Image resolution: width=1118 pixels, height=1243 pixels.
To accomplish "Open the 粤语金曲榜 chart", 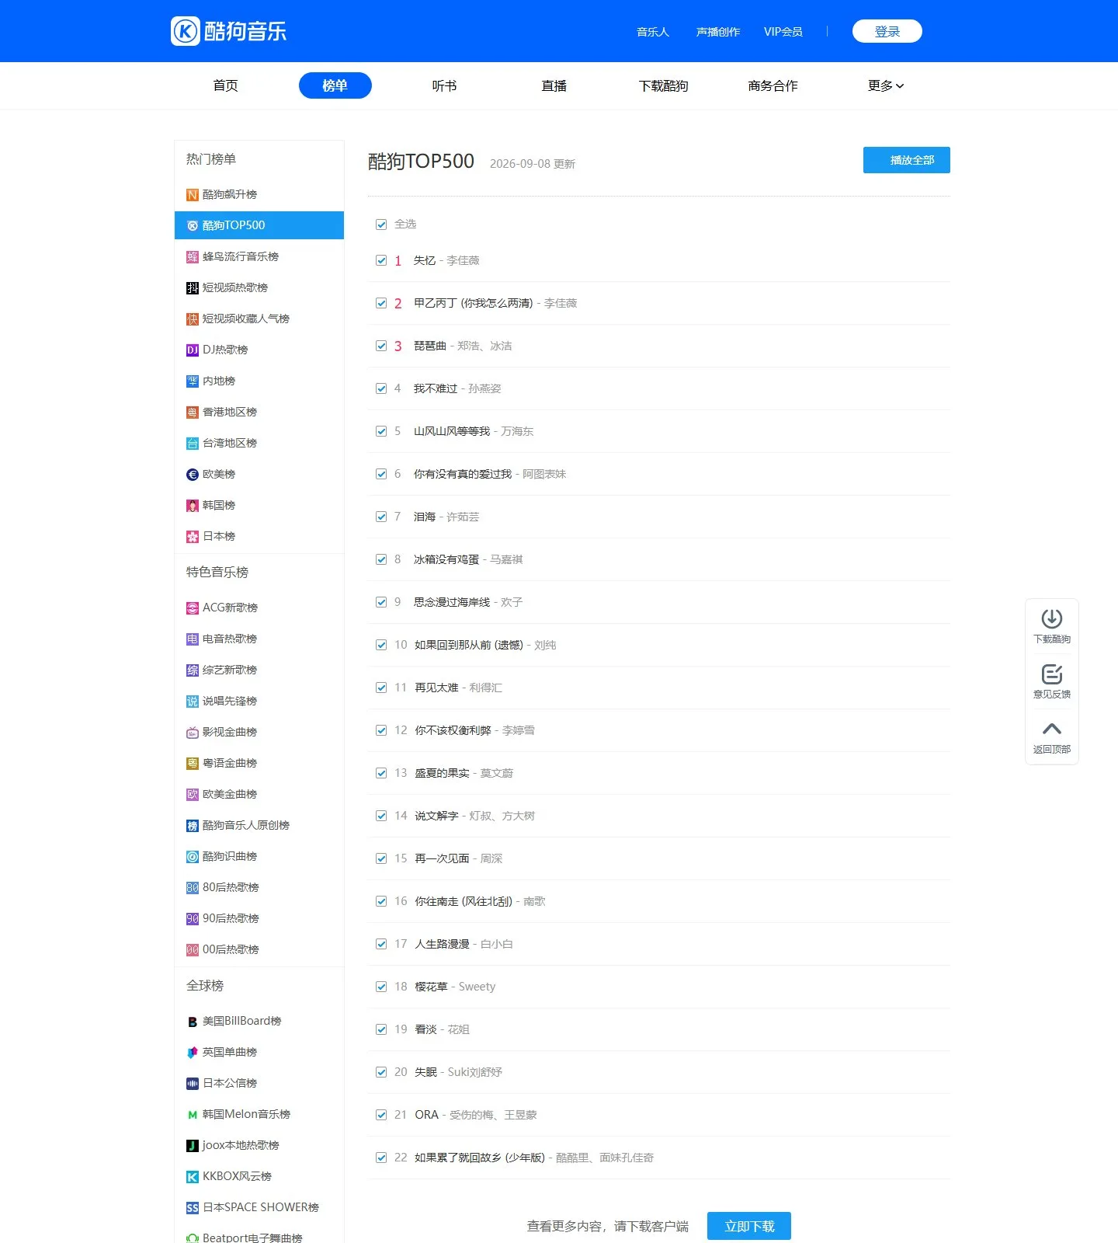I will pyautogui.click(x=230, y=764).
